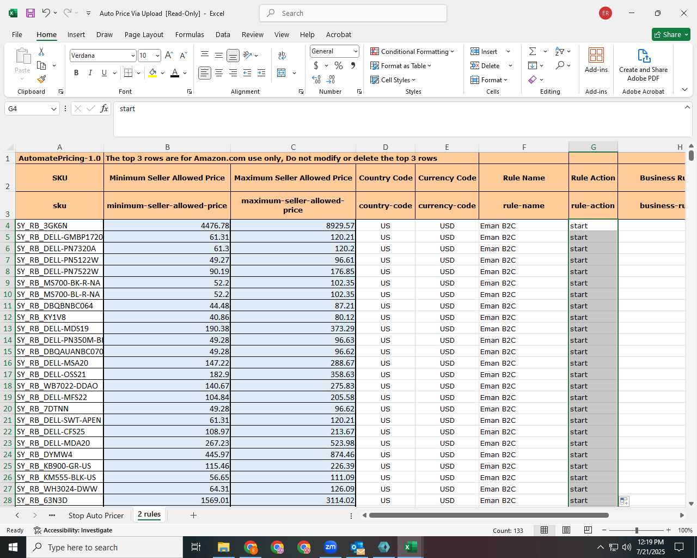Screen dimensions: 697x558
Task: Click the Undo arrow icon
Action: pos(46,13)
